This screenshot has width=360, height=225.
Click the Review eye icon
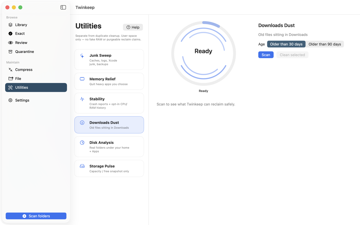(10, 43)
